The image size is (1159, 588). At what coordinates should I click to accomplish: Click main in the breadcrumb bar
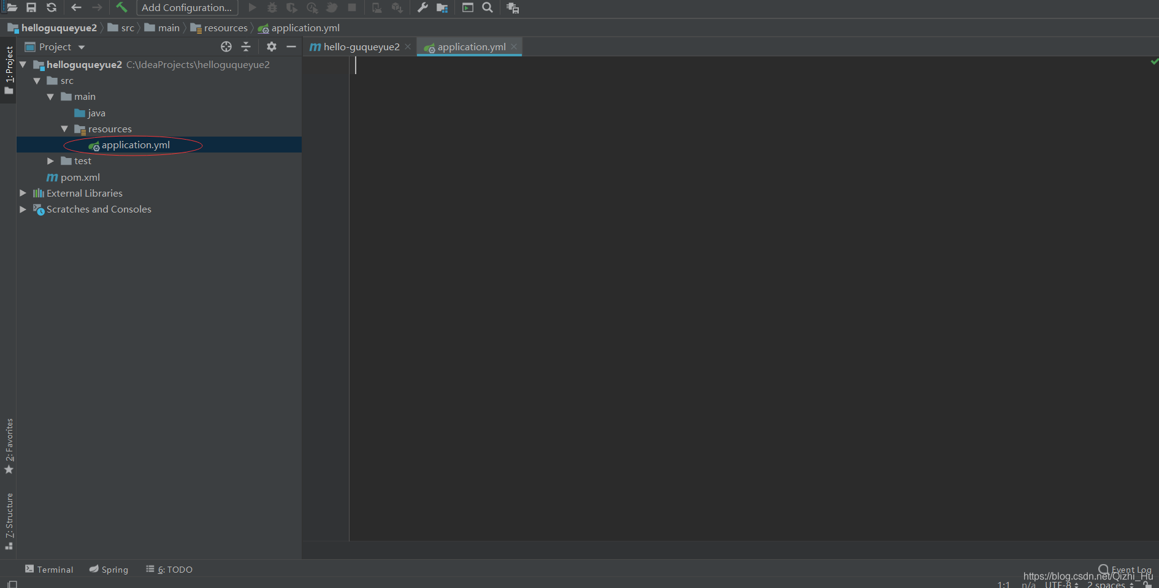[169, 28]
